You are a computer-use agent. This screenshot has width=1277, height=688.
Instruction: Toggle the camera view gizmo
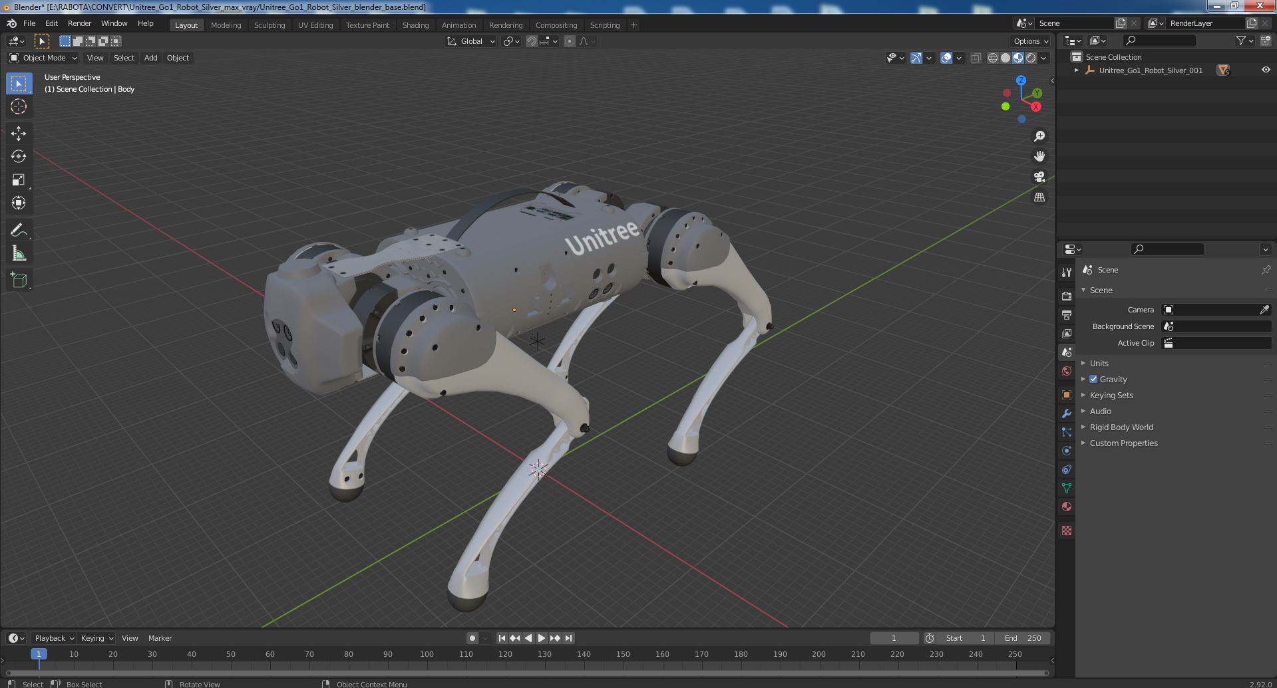click(1039, 177)
